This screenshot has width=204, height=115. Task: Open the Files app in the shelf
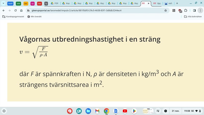pos(88,111)
